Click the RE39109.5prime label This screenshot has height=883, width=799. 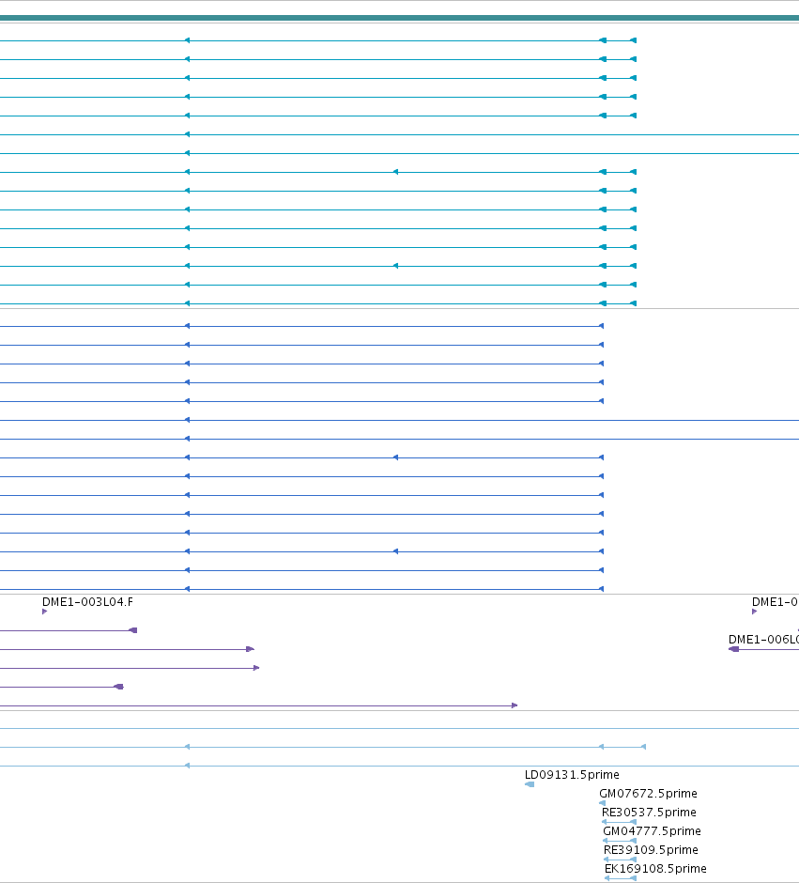(x=651, y=850)
